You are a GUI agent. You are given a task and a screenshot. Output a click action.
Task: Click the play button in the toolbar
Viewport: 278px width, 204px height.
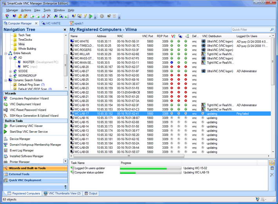pyautogui.click(x=102, y=16)
